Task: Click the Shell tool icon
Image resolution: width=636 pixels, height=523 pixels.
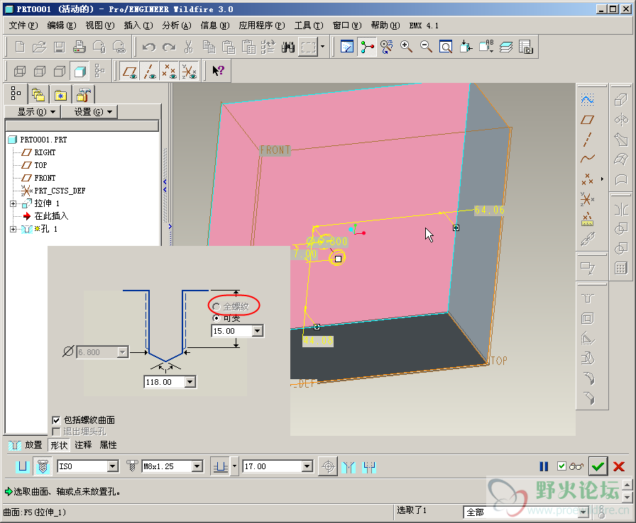Action: (x=587, y=319)
